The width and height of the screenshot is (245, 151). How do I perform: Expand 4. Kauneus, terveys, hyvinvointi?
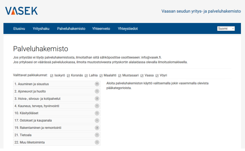57,106
